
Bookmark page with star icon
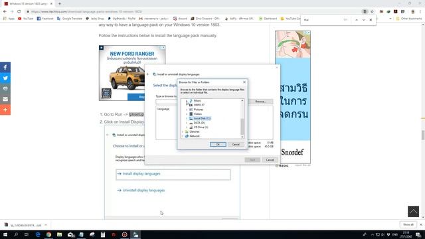point(372,12)
